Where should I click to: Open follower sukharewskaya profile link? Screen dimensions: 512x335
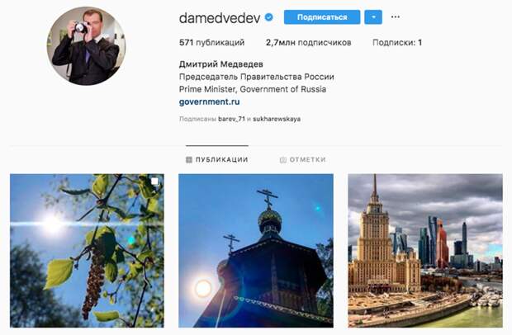tap(277, 119)
